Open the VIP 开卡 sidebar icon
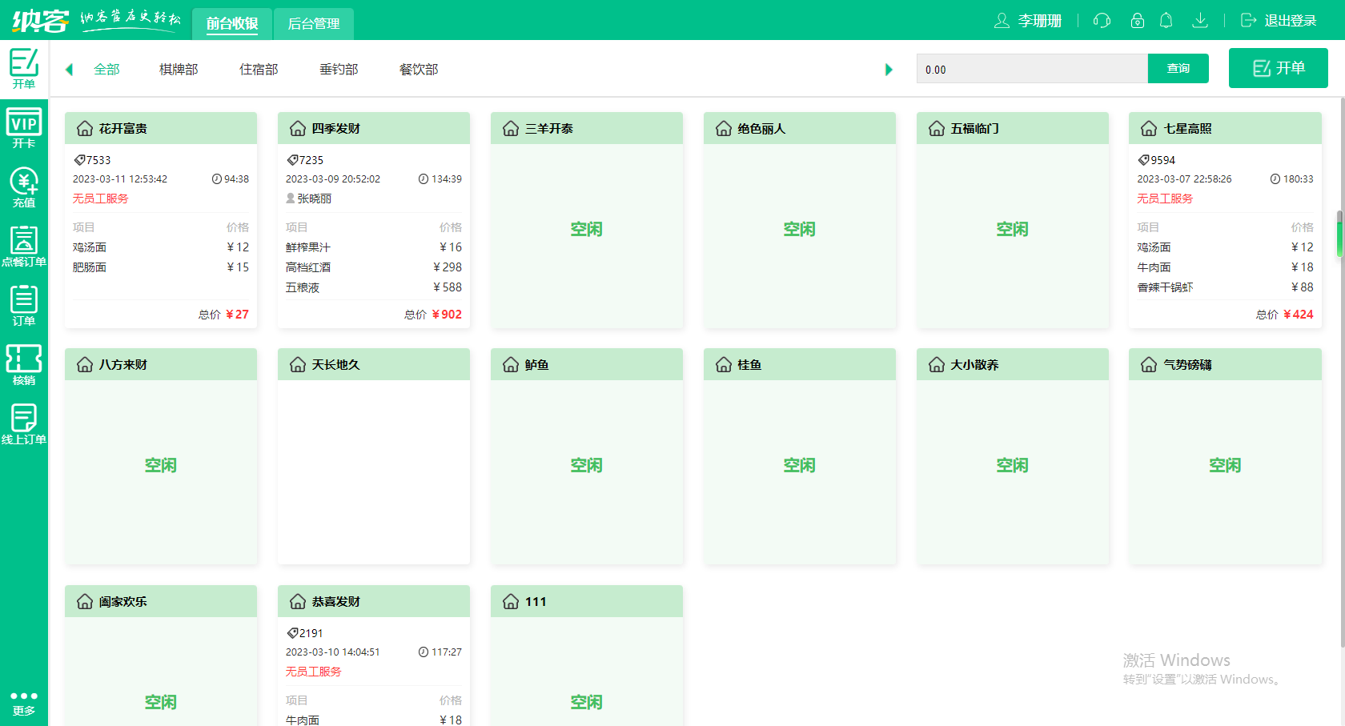 pyautogui.click(x=23, y=128)
